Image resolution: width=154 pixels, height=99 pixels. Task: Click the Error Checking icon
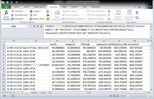(x=109, y=15)
